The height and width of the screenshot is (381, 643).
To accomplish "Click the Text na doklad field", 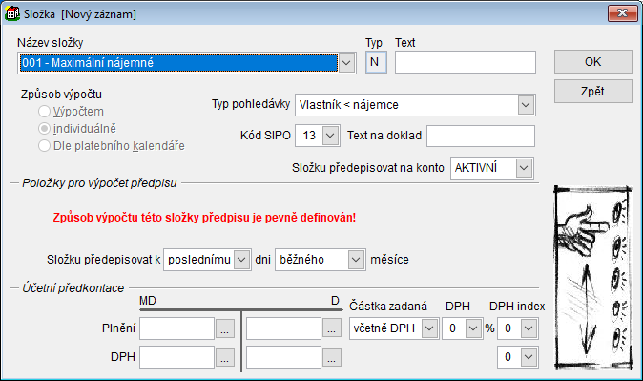I will 481,136.
